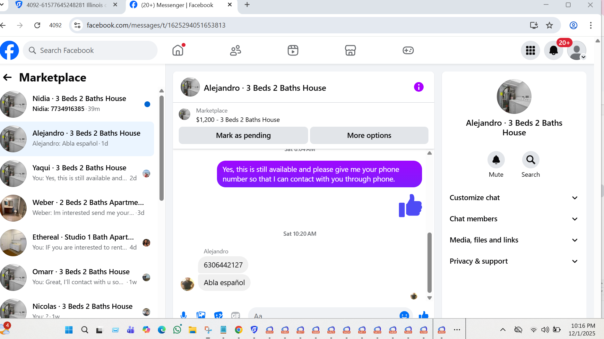604x339 pixels.
Task: Click the large thumbs up message
Action: pyautogui.click(x=410, y=206)
